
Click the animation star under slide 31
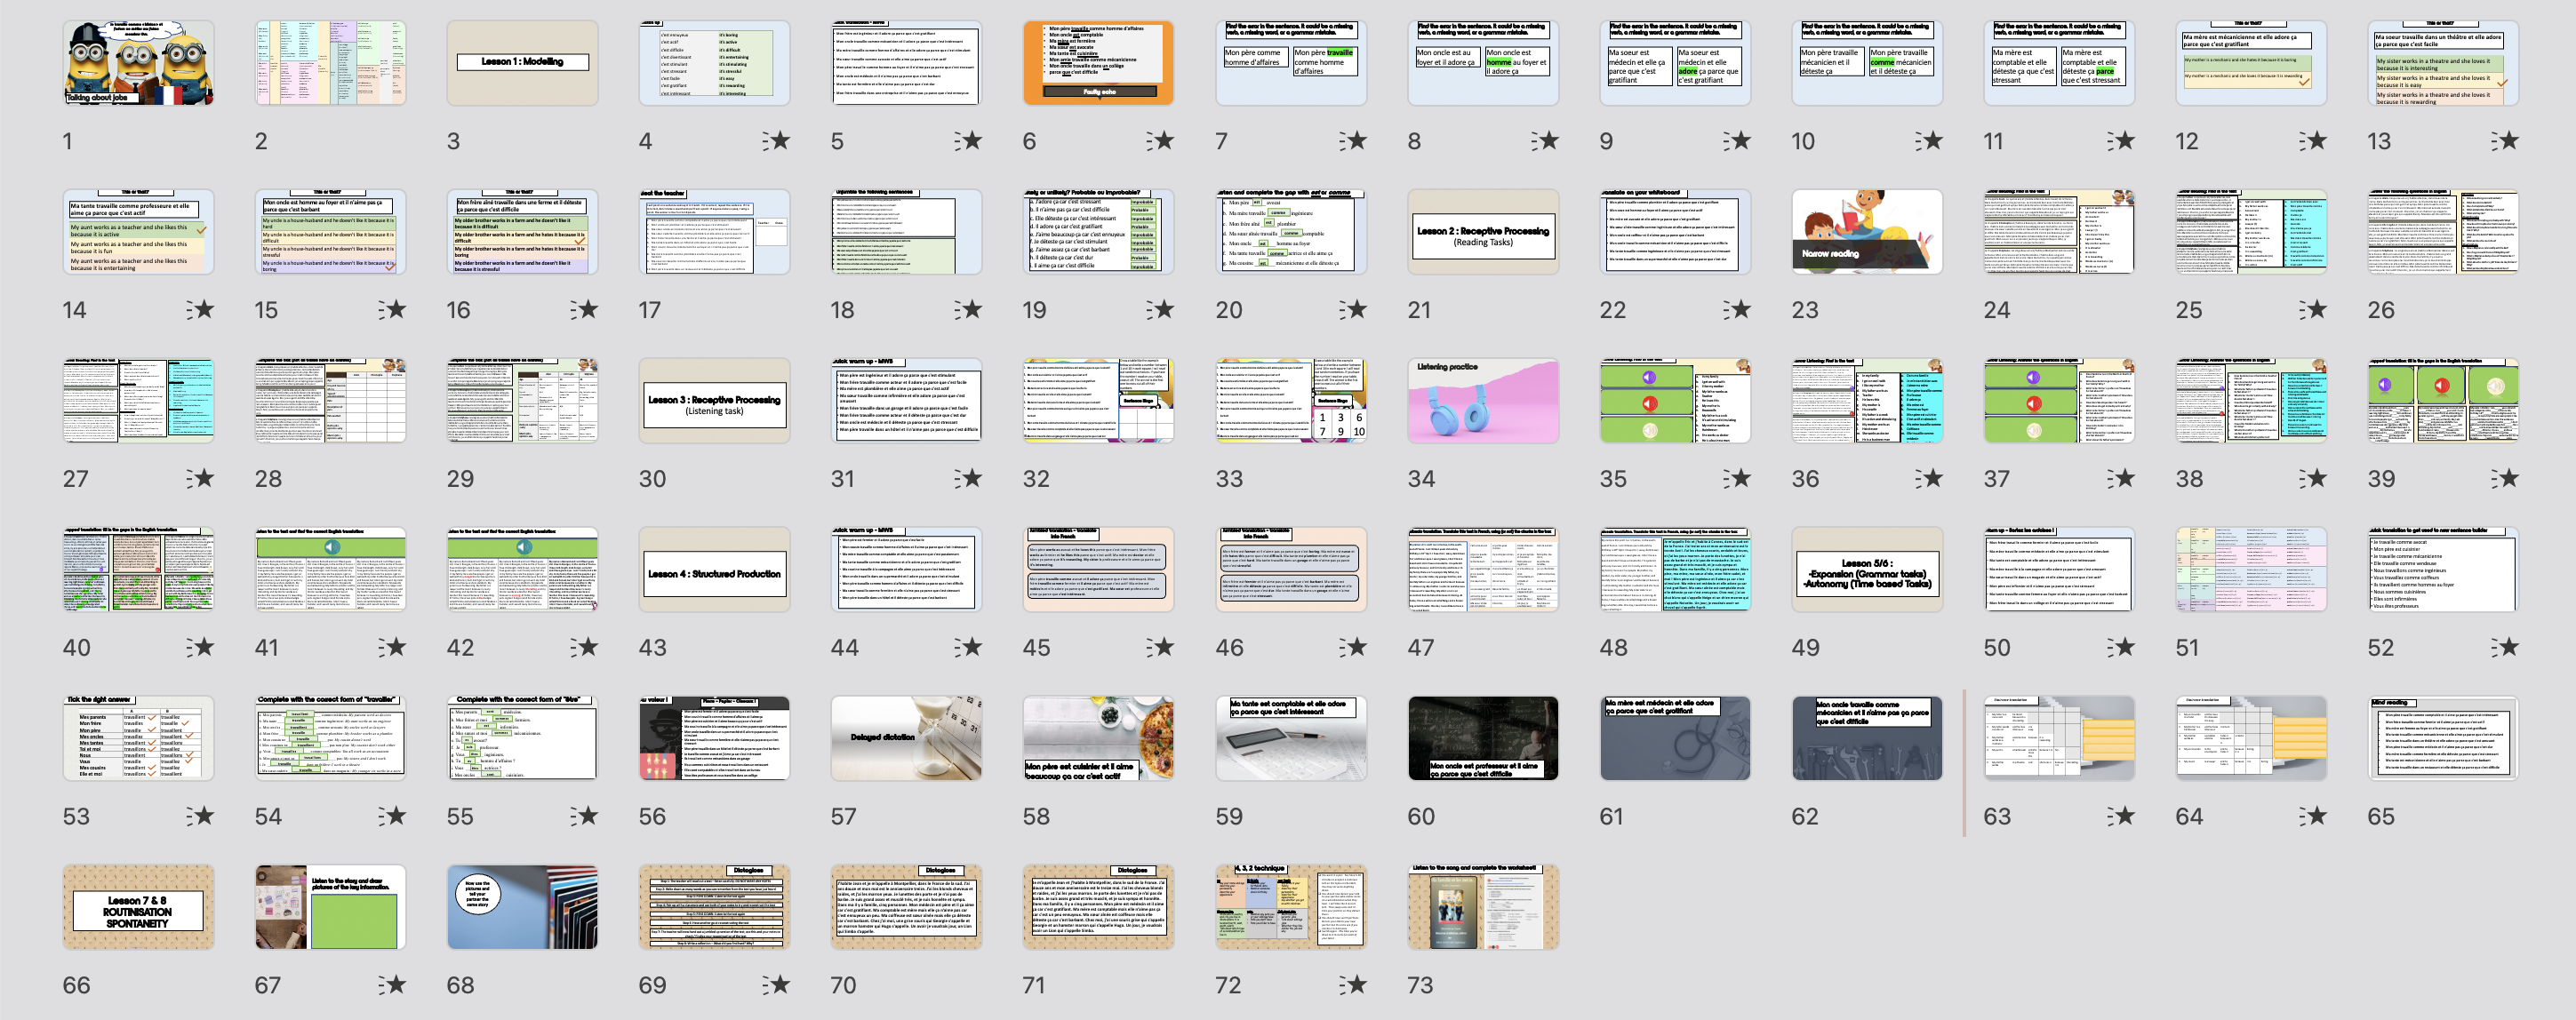click(968, 479)
